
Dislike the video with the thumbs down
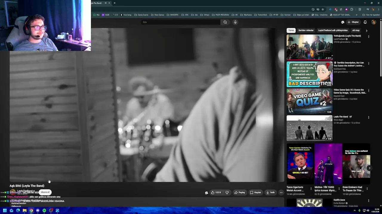point(227,193)
